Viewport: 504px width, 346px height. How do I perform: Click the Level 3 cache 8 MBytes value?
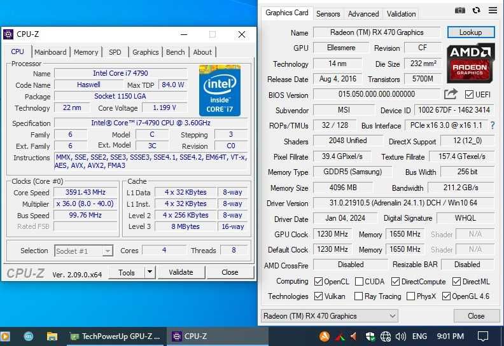coord(185,226)
